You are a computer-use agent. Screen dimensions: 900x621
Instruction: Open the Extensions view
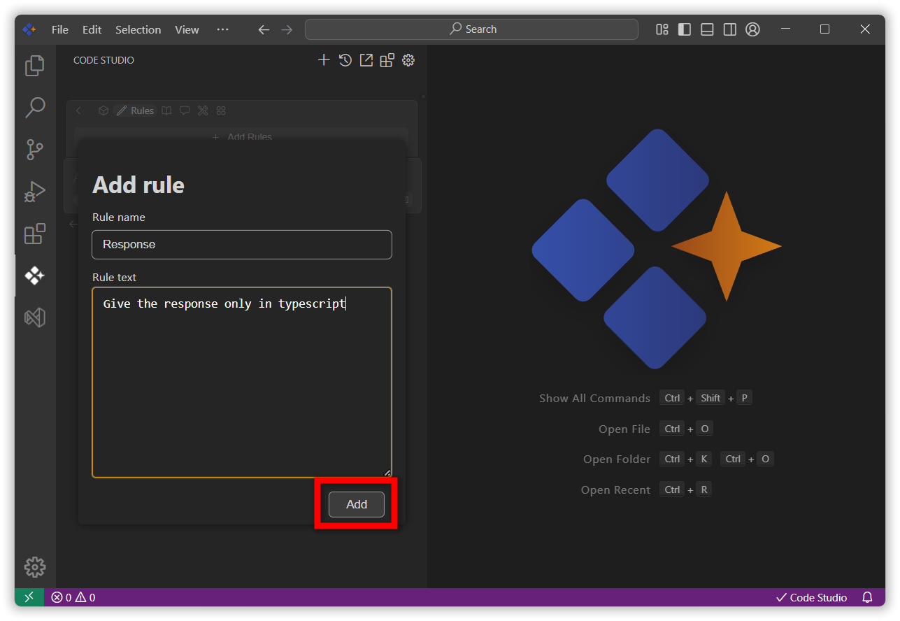[35, 234]
